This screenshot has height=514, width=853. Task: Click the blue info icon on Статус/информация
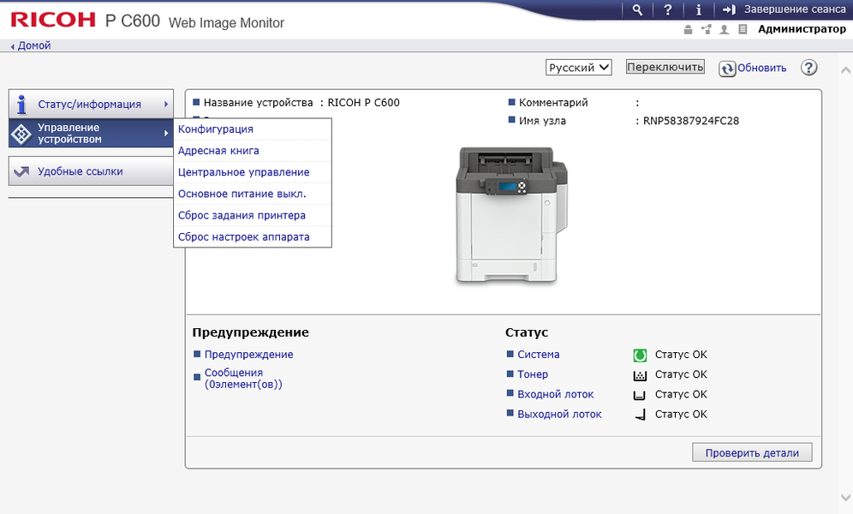click(21, 104)
